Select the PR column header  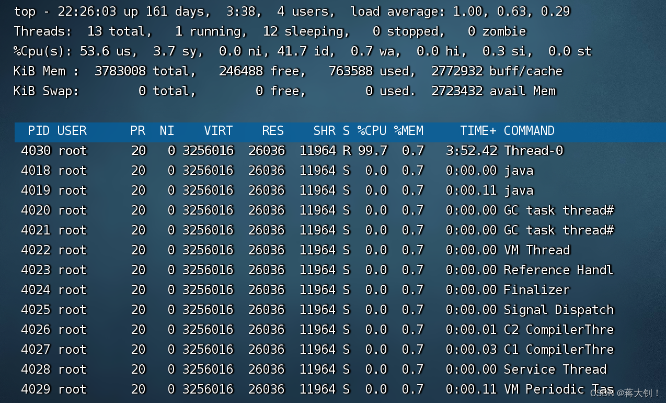(x=138, y=131)
